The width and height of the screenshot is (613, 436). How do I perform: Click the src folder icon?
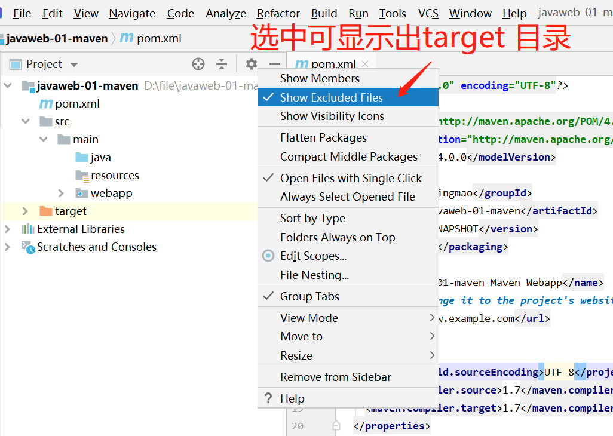pos(46,121)
